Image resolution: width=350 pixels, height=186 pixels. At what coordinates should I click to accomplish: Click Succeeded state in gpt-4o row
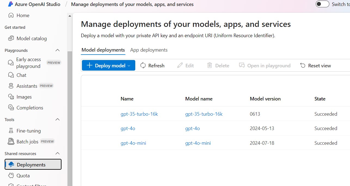point(326,128)
